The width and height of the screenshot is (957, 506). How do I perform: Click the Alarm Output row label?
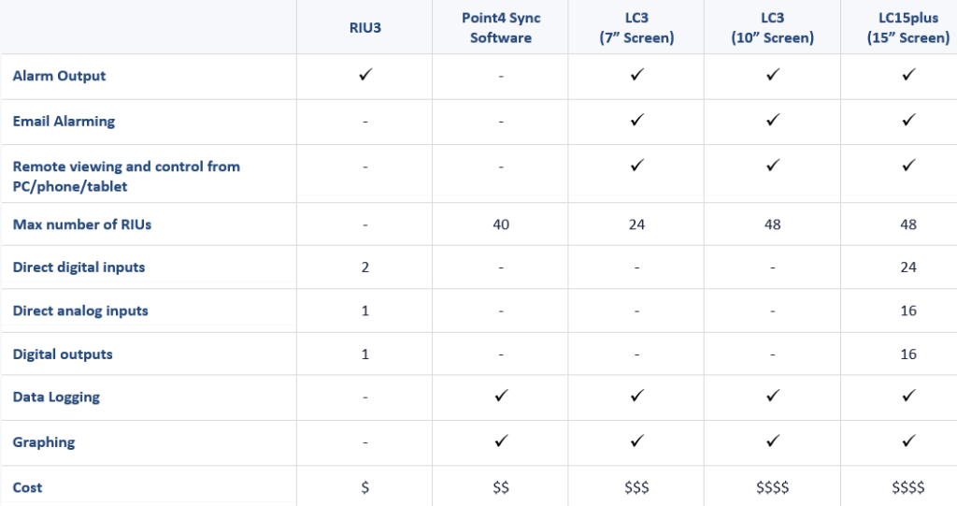[59, 76]
